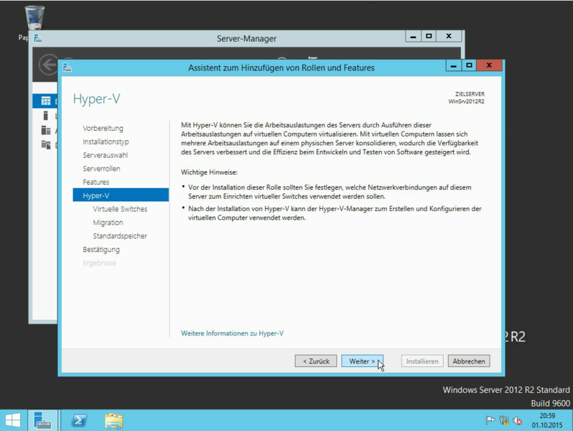573x431 pixels.
Task: Select Dashboard icon in Server-Manager sidebar
Action: click(46, 101)
